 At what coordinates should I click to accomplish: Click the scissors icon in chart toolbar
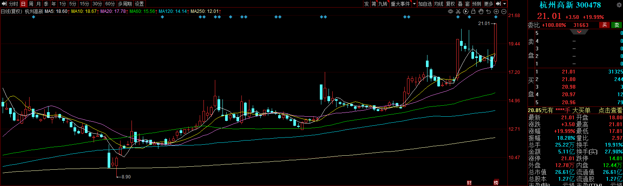(x=458, y=11)
